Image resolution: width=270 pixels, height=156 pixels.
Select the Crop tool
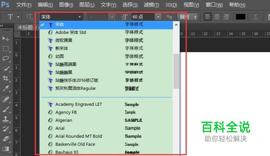pos(6,79)
